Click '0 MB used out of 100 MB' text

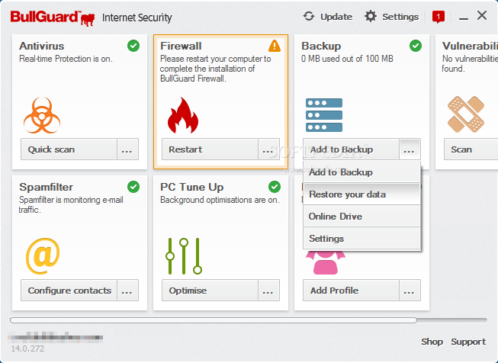tap(347, 59)
